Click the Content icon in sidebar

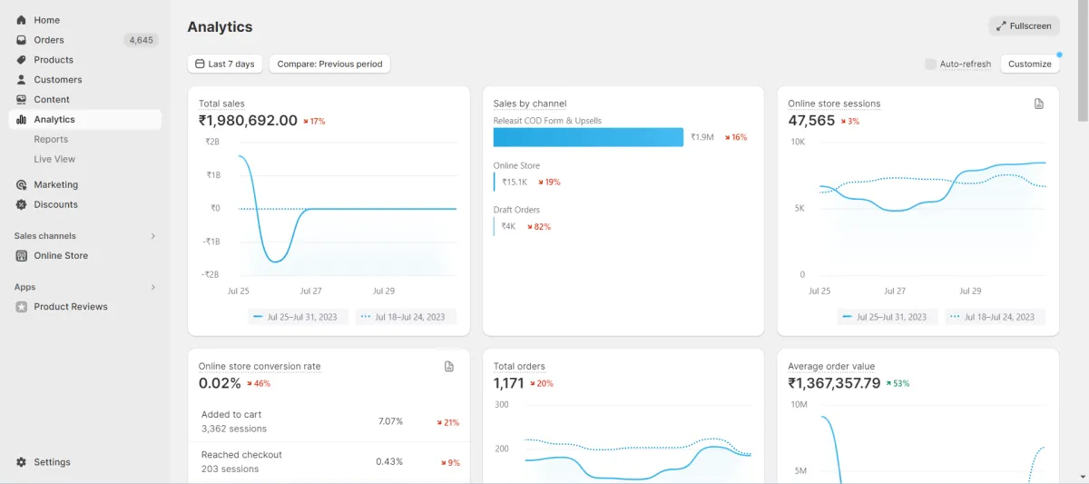coord(22,100)
